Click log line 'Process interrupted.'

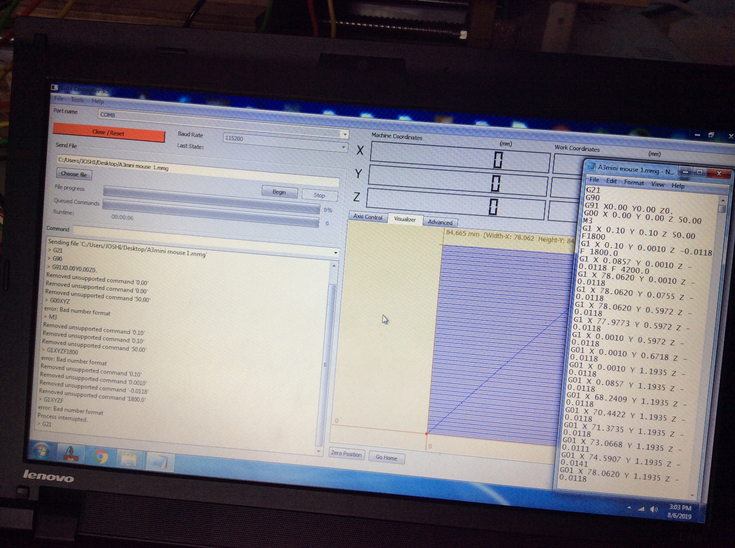62,417
